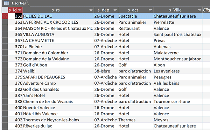Click the s_Ville cell Saint paul trois chateaux
Screen dimensions: 210x130
178,35
